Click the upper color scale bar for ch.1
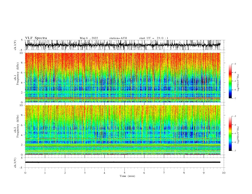 coord(230,81)
